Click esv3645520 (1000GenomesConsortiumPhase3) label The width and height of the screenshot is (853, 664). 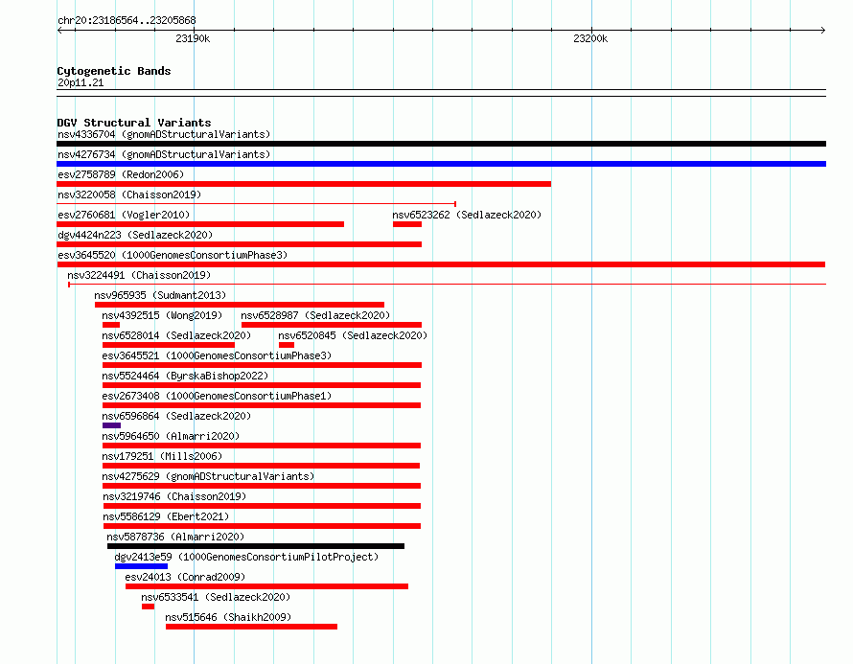173,255
